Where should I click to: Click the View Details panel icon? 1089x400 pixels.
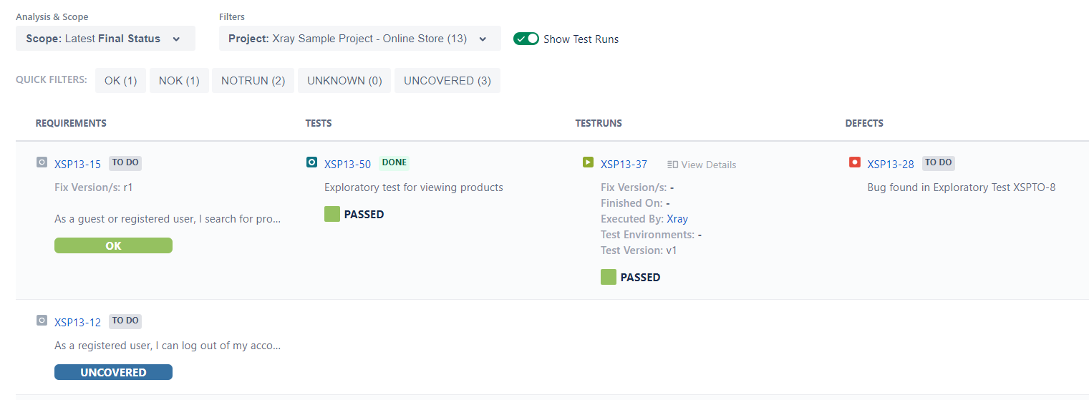672,165
